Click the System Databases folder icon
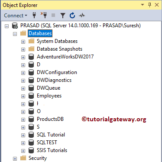This screenshot has width=162, height=162. click(31, 41)
